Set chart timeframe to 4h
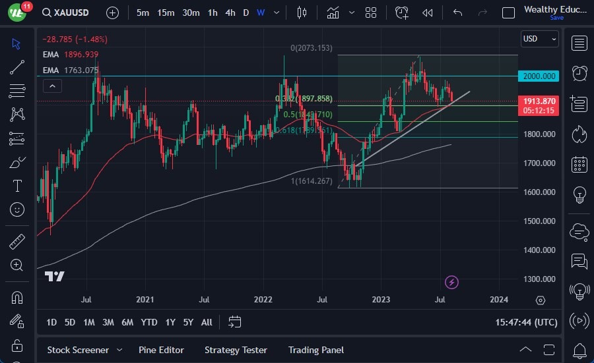Screen dimensions: 594x363 coord(230,13)
